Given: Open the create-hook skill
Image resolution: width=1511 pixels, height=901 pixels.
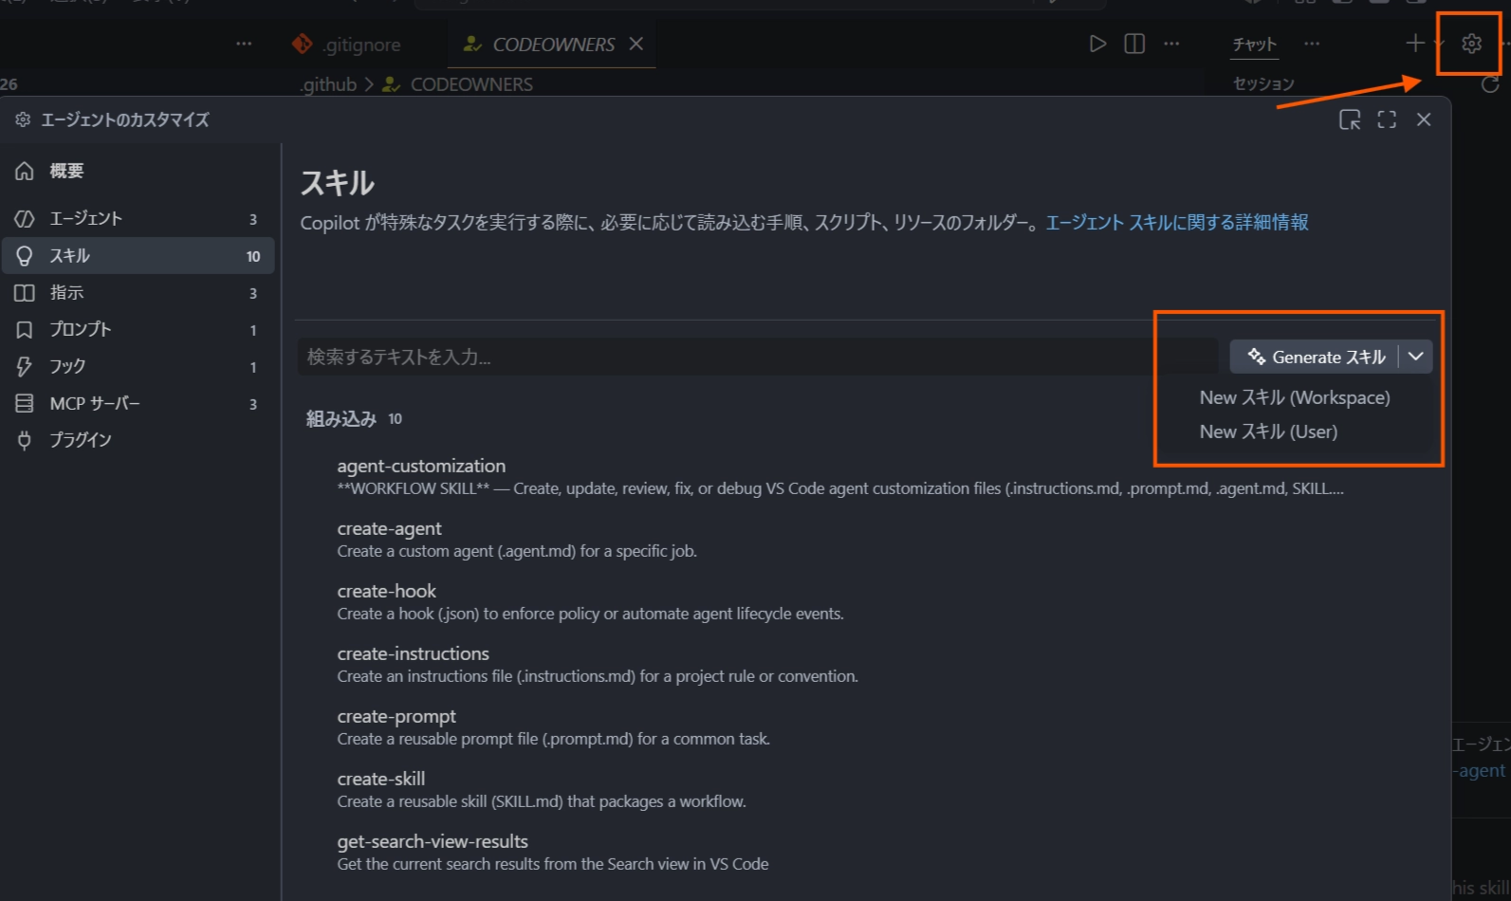Looking at the screenshot, I should coord(840,602).
